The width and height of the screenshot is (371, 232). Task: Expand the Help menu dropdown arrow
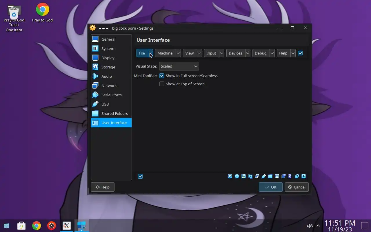coord(293,53)
